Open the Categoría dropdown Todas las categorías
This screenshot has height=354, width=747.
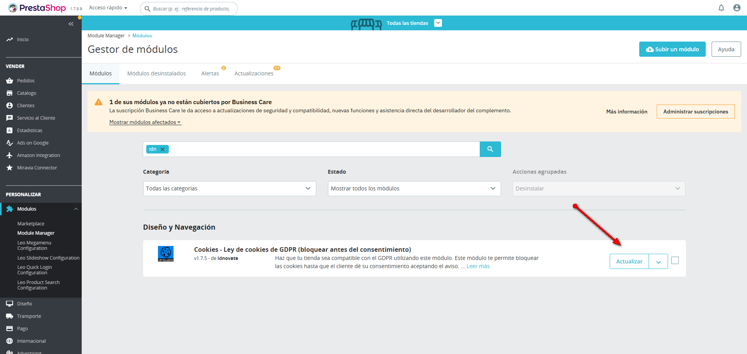click(x=230, y=188)
